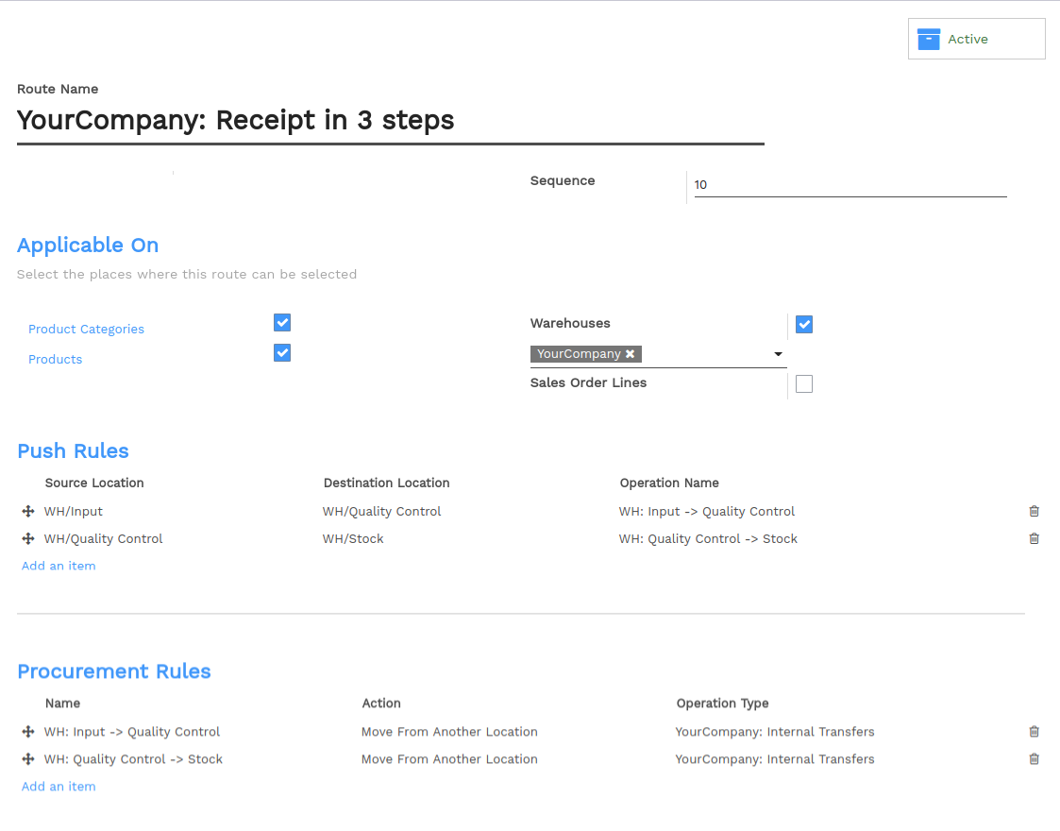Open the Product Categories link
1060x831 pixels.
pyautogui.click(x=86, y=330)
